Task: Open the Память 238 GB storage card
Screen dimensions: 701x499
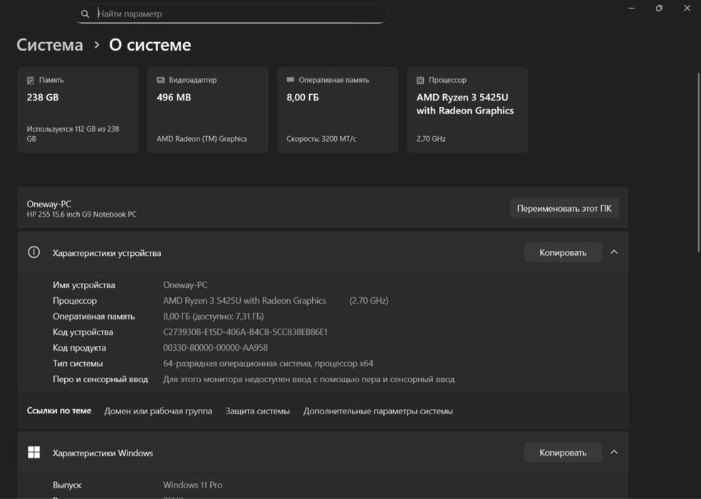Action: 78,110
